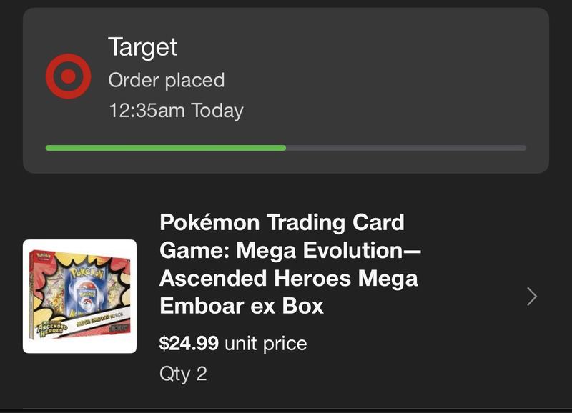Open the Pokémon Trading Card Game product title
572x413 pixels.
[290, 264]
